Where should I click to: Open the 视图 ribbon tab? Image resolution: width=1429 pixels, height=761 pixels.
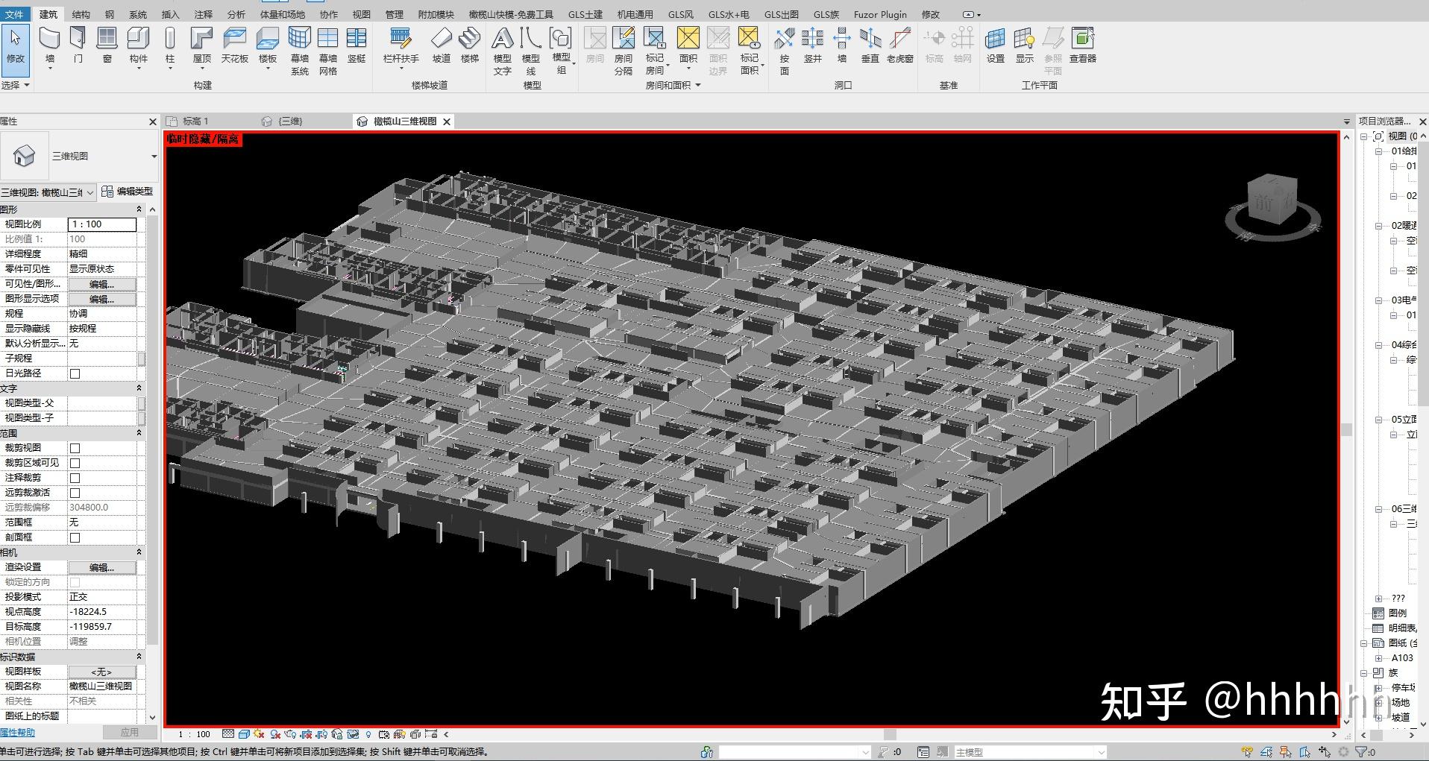point(361,14)
